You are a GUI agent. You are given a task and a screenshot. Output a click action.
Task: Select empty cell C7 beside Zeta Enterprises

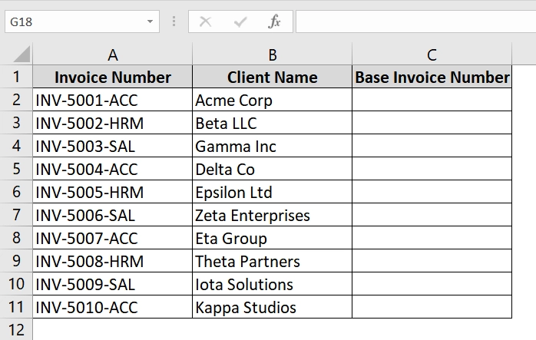pyautogui.click(x=432, y=215)
